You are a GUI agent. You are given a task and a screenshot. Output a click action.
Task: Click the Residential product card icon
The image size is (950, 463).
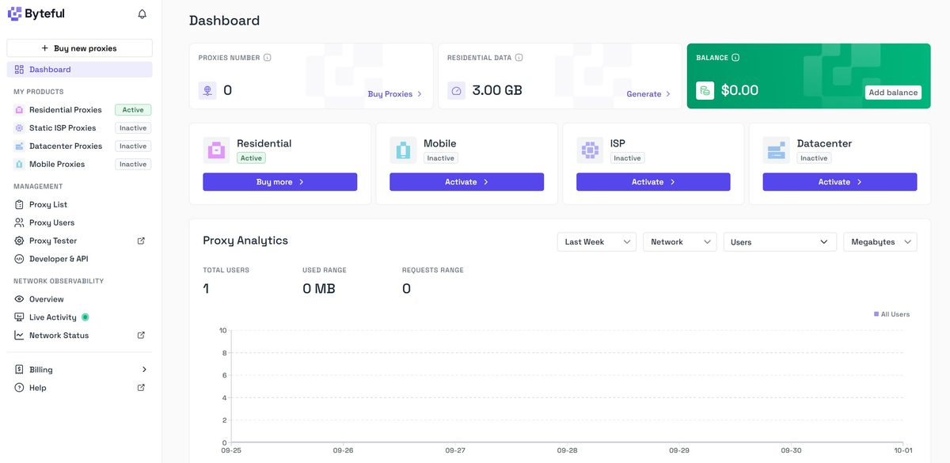coord(216,150)
